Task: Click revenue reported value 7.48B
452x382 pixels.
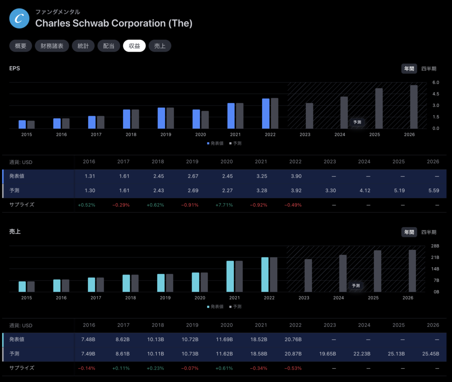Action: pos(88,339)
